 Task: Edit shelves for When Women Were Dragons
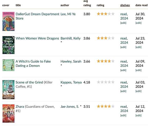point(123,47)
